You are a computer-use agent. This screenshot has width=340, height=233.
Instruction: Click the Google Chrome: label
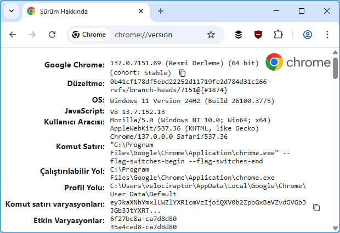click(x=75, y=65)
